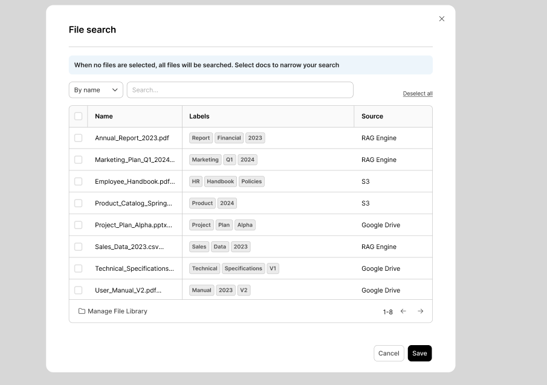Viewport: 547px width, 385px height.
Task: Click the 1-8 page range indicator
Action: pos(387,312)
